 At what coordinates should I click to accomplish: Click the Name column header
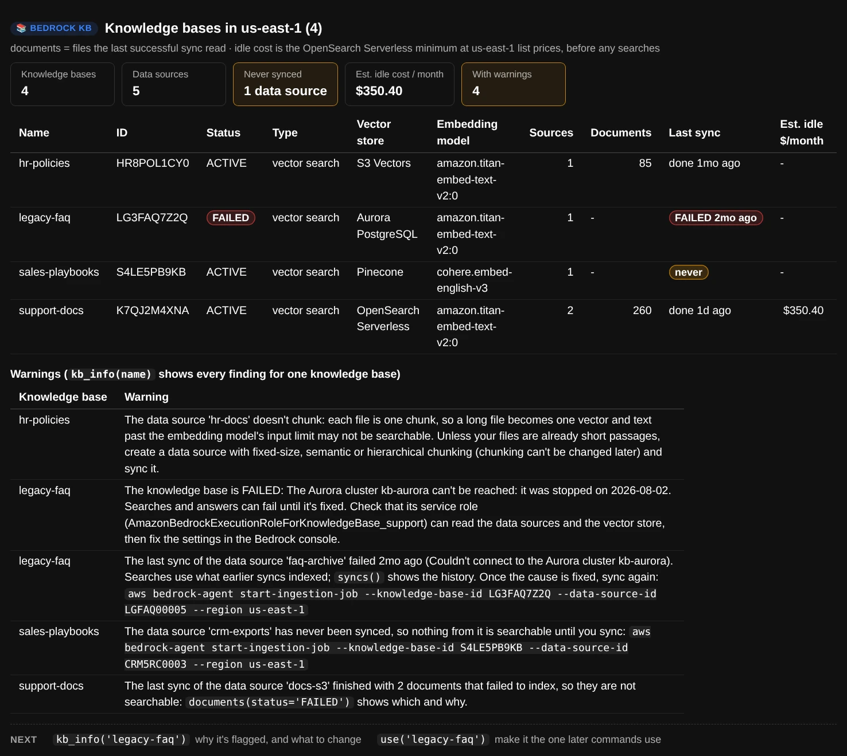pyautogui.click(x=34, y=132)
